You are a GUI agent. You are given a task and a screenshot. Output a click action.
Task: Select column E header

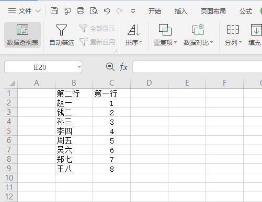pos(187,83)
